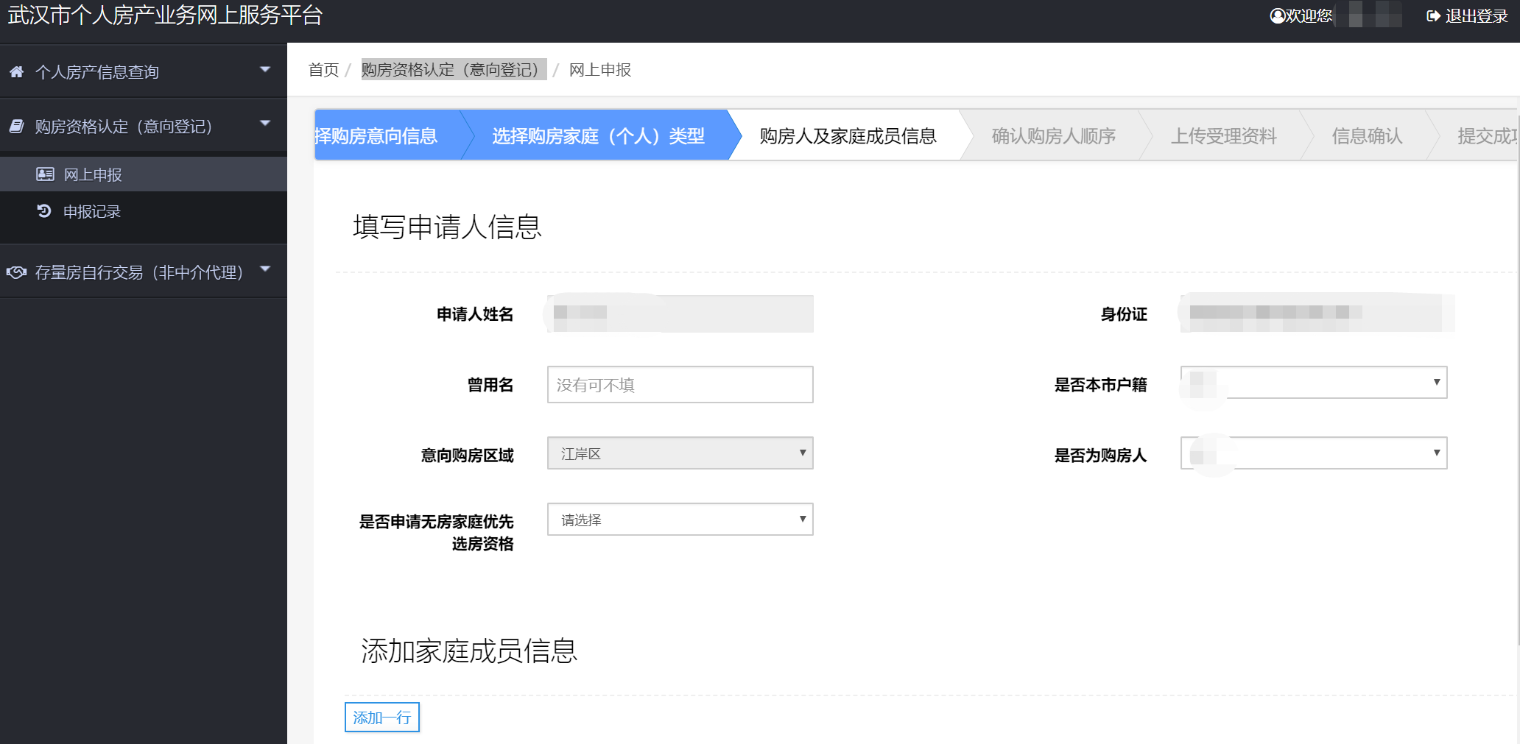
Task: Open the 确认购房人顺序 step
Action: tap(1053, 136)
